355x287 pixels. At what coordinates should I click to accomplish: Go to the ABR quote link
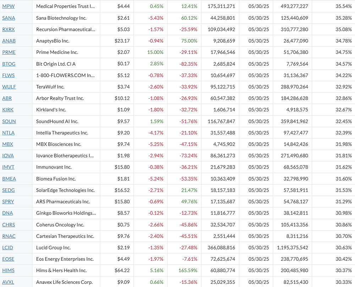[x=7, y=98]
